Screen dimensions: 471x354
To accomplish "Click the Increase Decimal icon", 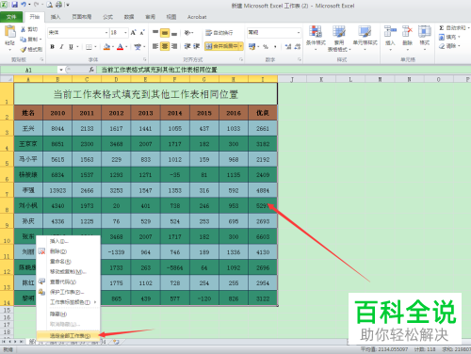I will pos(288,47).
